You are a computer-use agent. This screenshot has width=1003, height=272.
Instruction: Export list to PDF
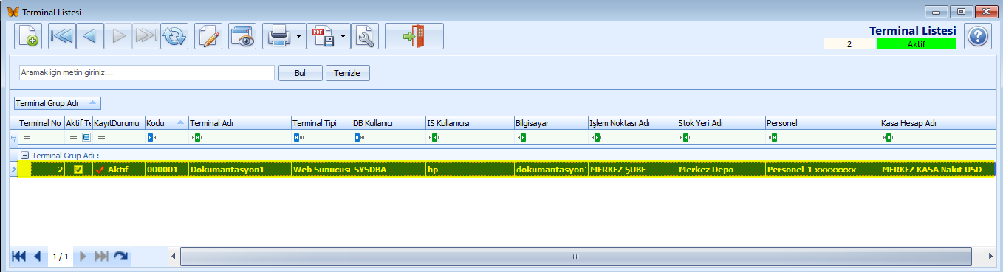tap(322, 36)
